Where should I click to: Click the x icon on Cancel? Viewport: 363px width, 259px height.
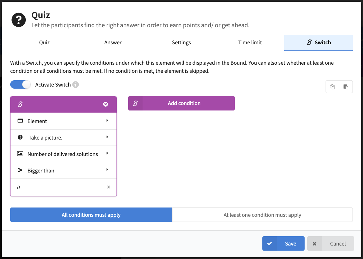(314, 243)
